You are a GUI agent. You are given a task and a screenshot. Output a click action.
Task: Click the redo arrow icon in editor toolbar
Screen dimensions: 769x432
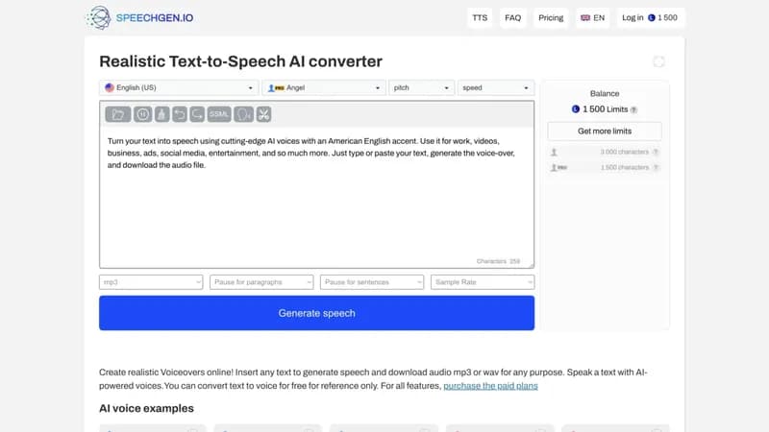(197, 114)
